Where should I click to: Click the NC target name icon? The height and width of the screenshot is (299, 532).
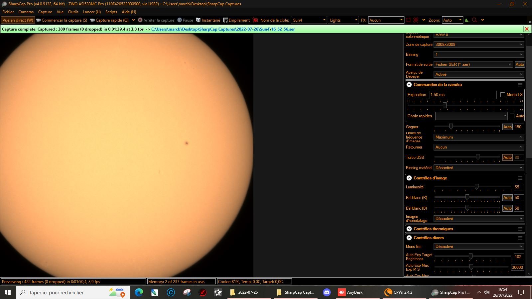[255, 20]
